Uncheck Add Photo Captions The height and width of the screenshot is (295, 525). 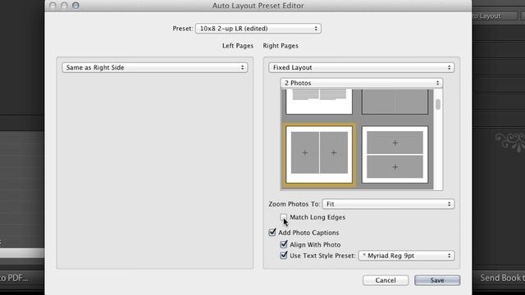272,232
